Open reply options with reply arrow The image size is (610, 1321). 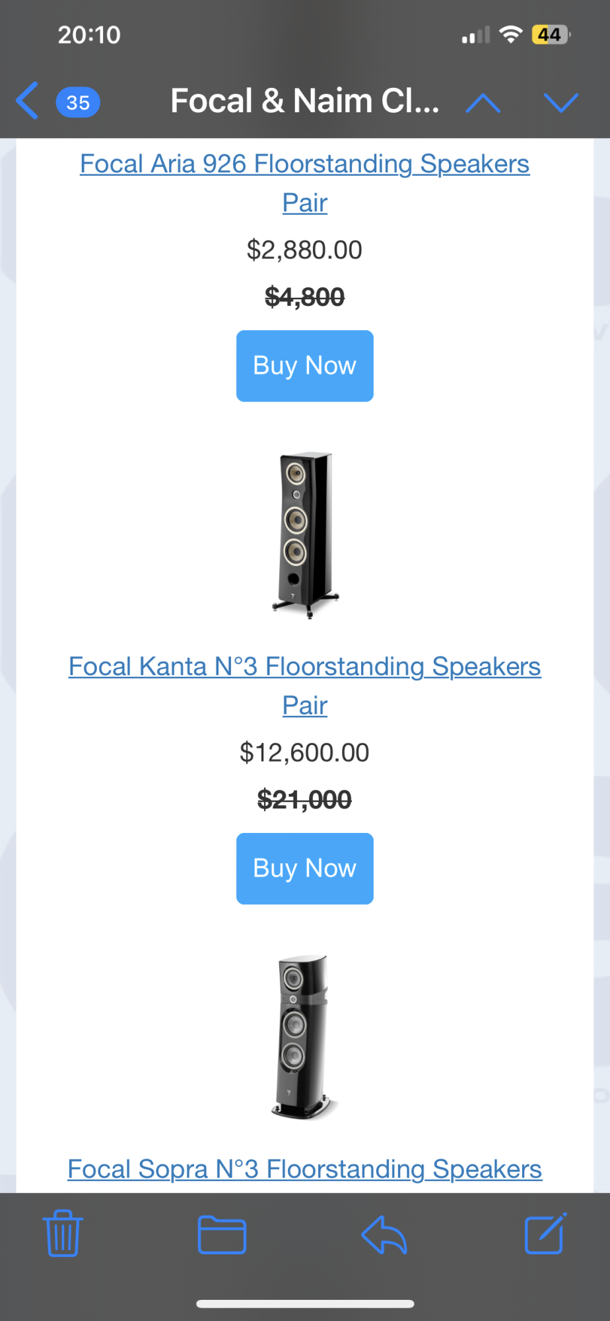(384, 1234)
